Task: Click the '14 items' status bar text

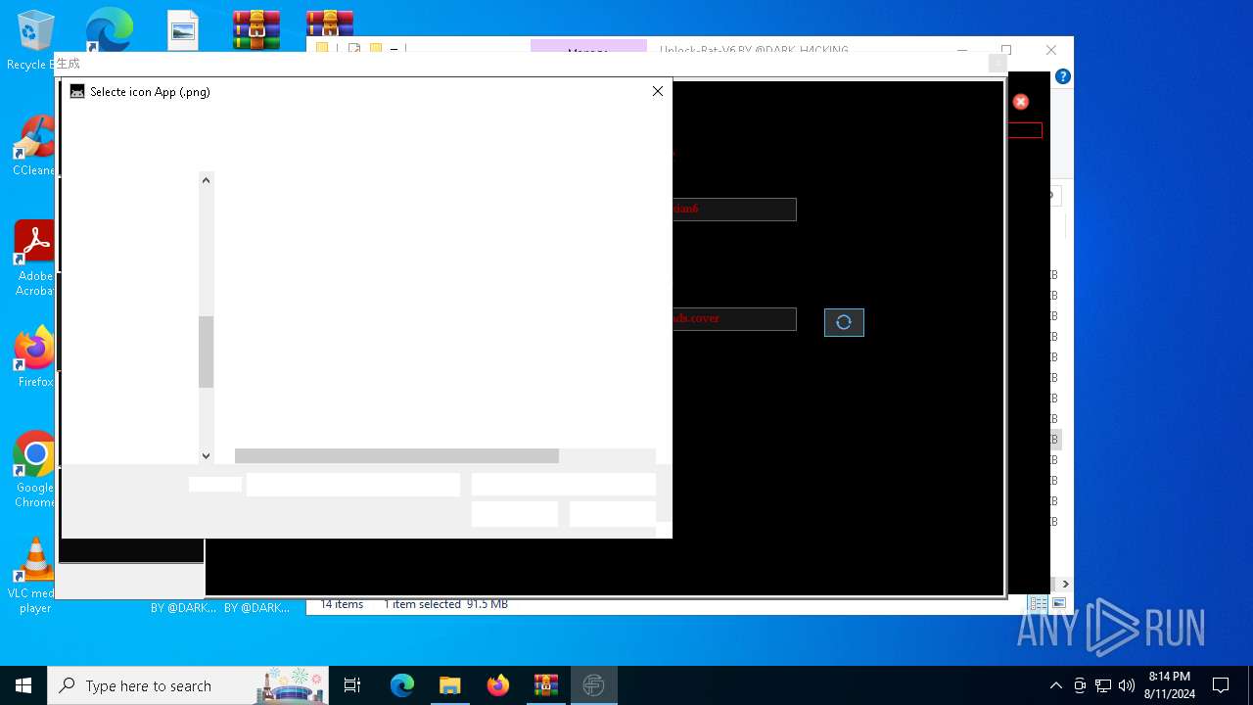Action: 342,604
